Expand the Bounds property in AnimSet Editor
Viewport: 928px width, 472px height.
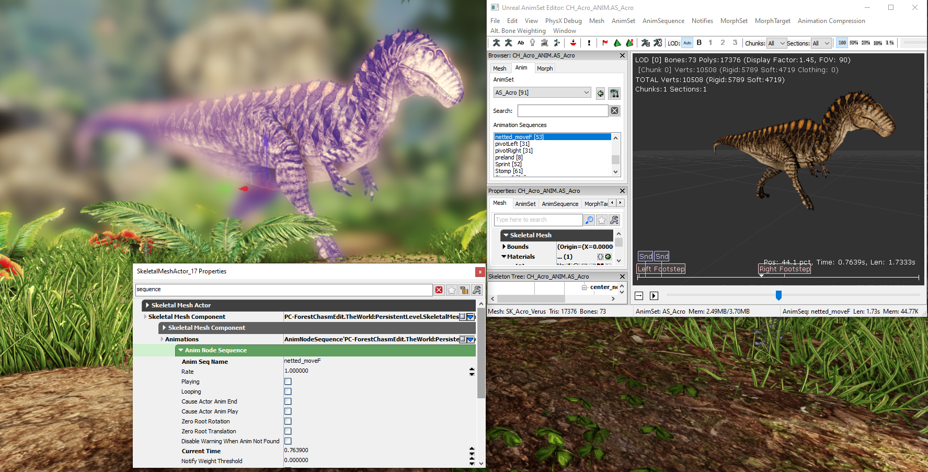tap(504, 247)
